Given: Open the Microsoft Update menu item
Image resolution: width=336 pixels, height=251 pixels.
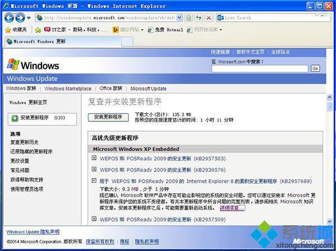Looking at the screenshot, I should pos(148,89).
